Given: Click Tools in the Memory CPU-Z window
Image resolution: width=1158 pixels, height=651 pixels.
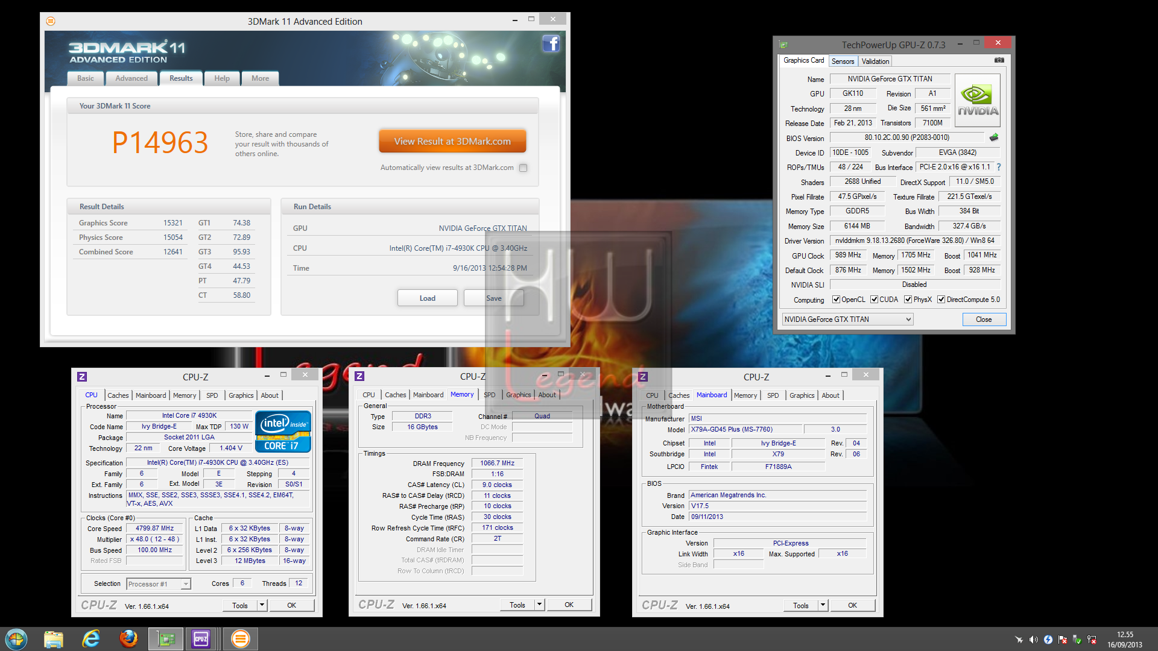Looking at the screenshot, I should (517, 605).
